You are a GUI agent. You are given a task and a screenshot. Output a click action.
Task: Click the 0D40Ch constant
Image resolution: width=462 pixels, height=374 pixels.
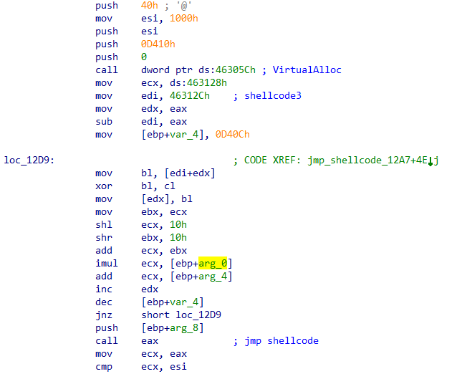click(x=233, y=135)
